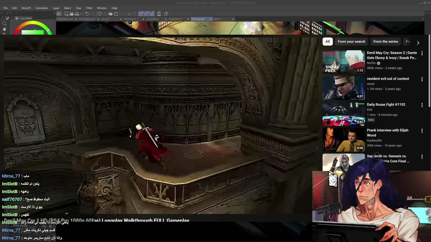Open the Filter menu

tap(89, 8)
